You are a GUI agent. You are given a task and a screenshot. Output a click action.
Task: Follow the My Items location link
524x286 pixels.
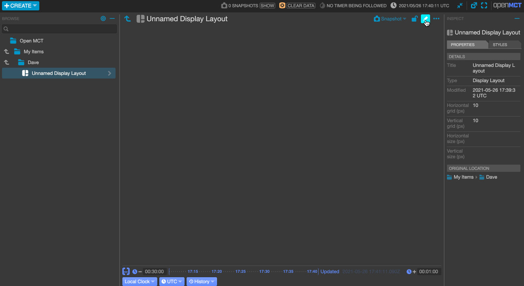pos(460,177)
